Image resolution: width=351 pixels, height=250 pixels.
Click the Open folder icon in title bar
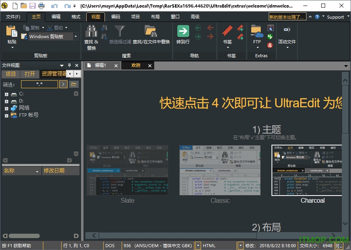click(24, 6)
